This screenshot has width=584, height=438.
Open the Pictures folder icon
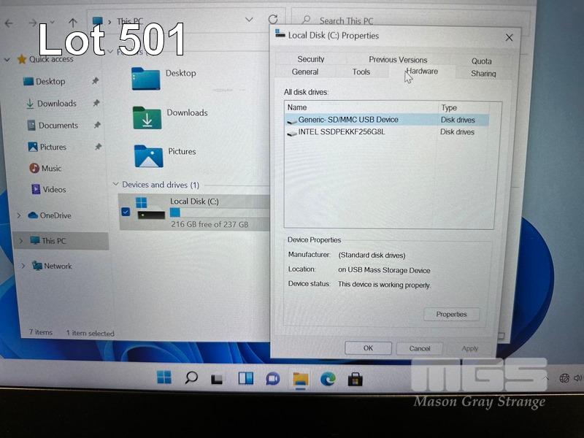148,155
